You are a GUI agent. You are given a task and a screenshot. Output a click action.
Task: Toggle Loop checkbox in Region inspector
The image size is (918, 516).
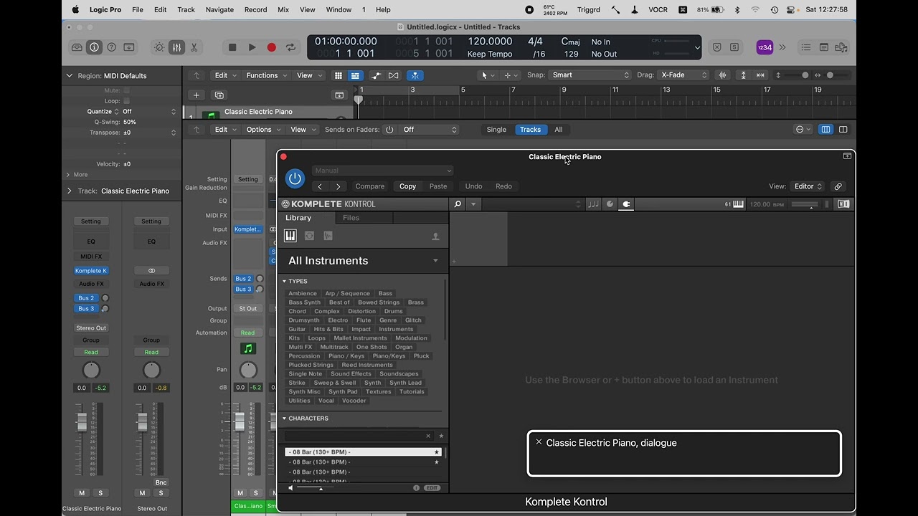coord(127,101)
